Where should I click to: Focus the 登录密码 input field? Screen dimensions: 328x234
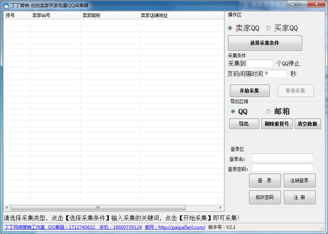pos(282,168)
